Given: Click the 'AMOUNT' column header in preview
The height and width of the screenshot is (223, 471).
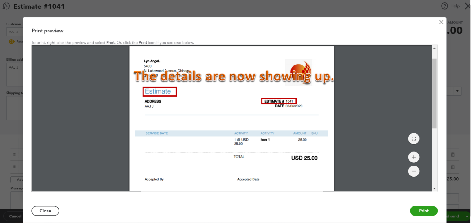Looking at the screenshot, I should (300, 133).
